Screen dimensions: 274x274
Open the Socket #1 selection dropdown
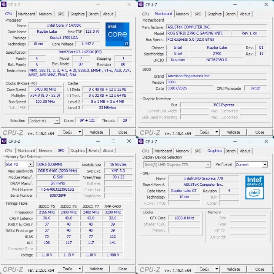[57, 121]
